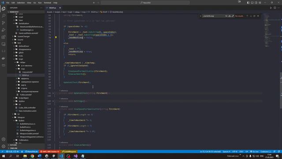Open the Docker whale view in activity bar
Screen dimensions: 282x159
4,58
